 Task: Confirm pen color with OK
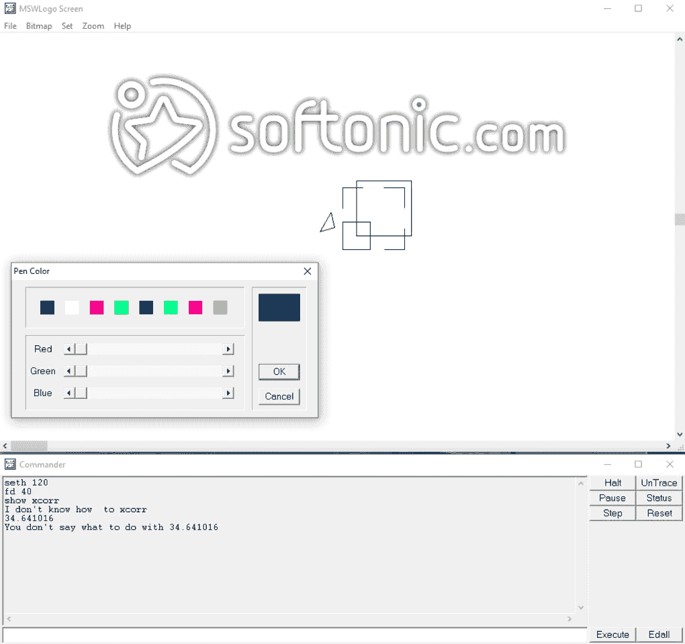(279, 371)
